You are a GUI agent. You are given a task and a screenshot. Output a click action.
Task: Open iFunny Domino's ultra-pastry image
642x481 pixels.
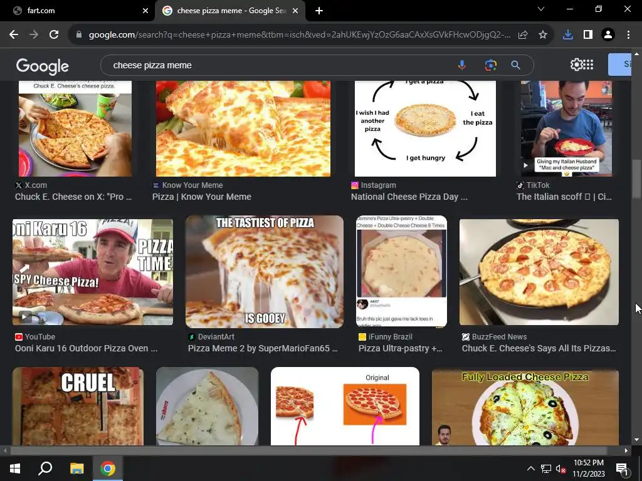(401, 271)
